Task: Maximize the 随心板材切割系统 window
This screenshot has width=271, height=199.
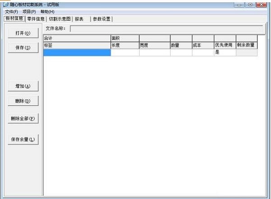Action: [x=250, y=5]
